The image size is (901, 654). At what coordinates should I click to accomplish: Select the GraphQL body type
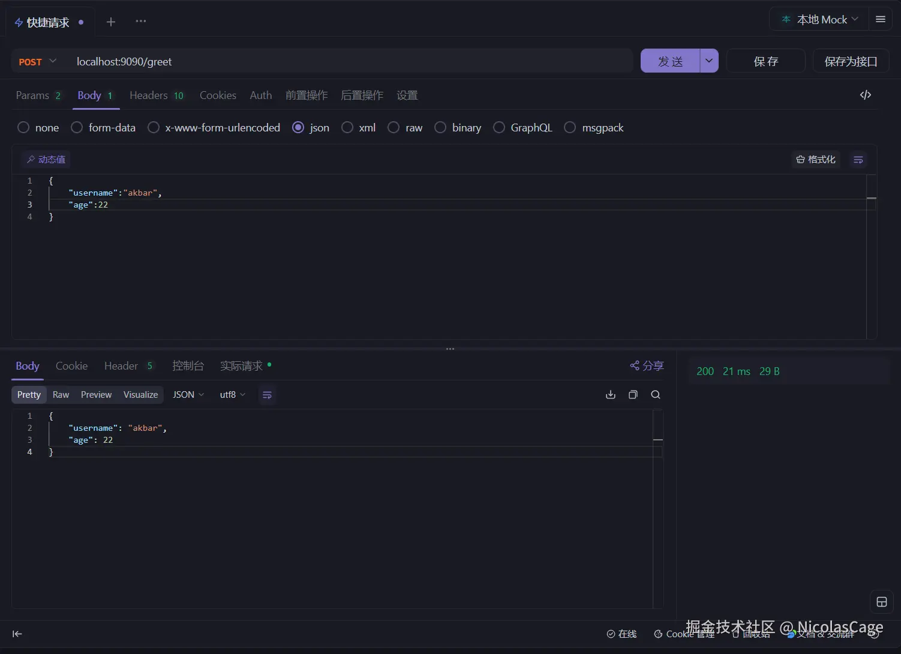point(523,128)
